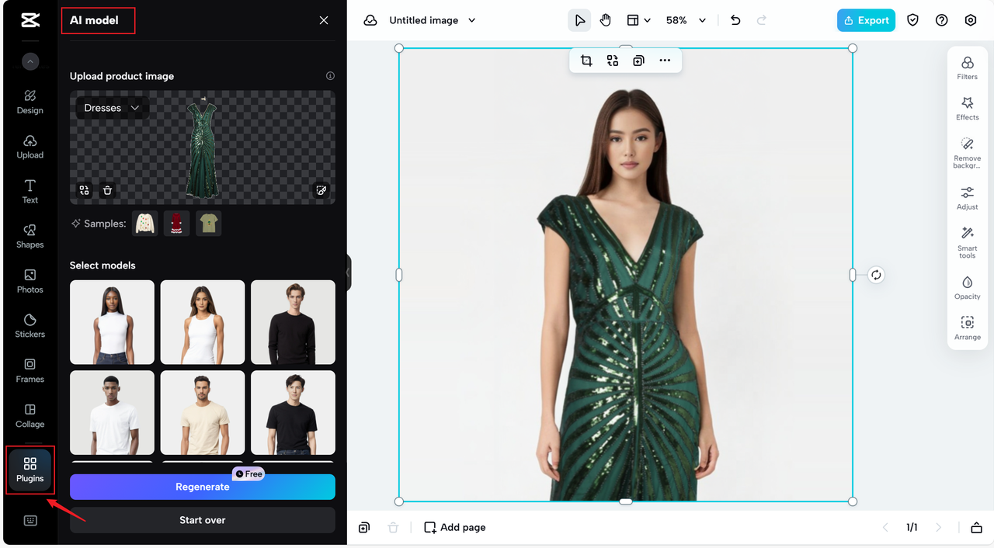Click the Add page button
994x548 pixels.
pyautogui.click(x=455, y=528)
